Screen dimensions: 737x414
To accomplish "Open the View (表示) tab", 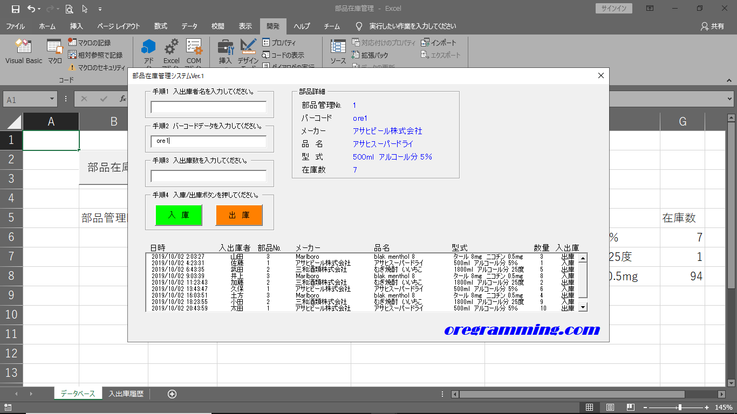I will (245, 26).
